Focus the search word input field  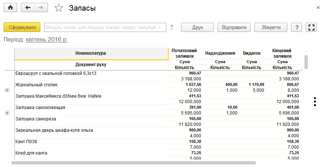[x=105, y=27]
